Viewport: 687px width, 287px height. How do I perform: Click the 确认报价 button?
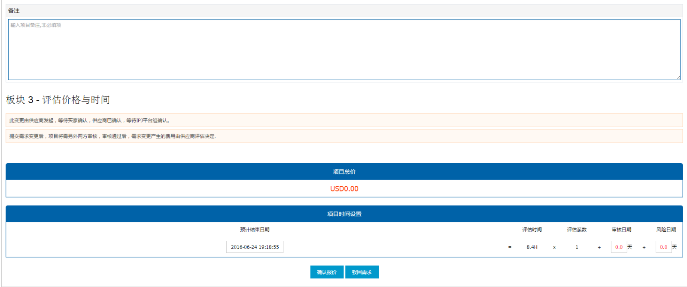coord(327,272)
